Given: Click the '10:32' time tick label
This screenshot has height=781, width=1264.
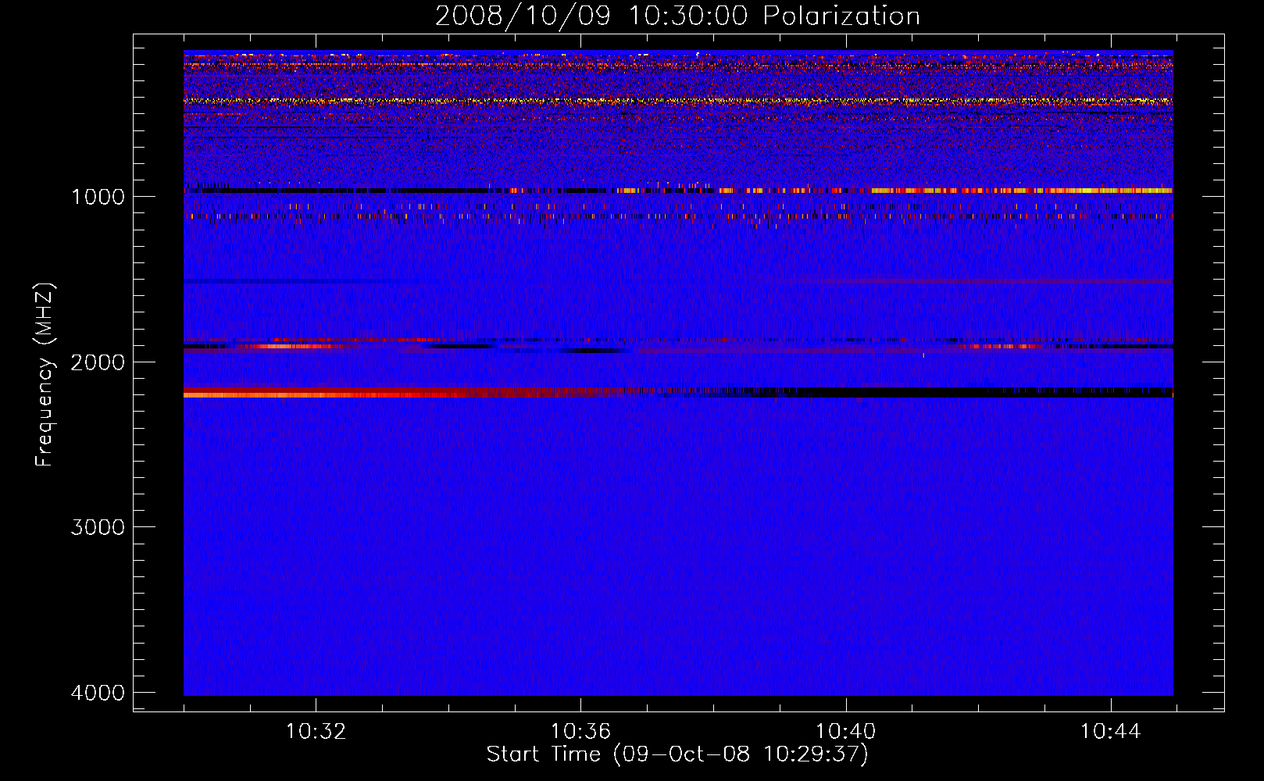Looking at the screenshot, I should point(316,732).
